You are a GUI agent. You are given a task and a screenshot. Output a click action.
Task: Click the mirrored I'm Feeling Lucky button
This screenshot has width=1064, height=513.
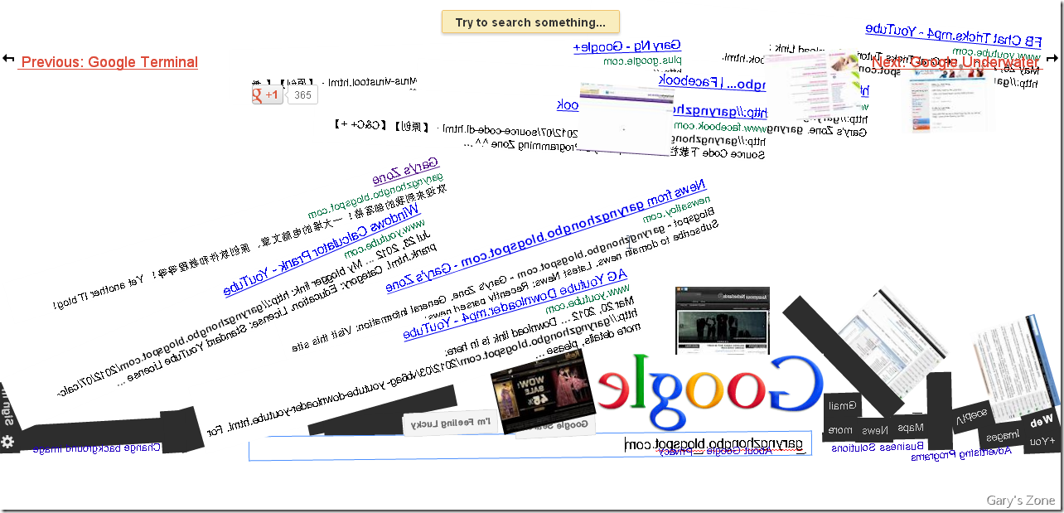[452, 423]
